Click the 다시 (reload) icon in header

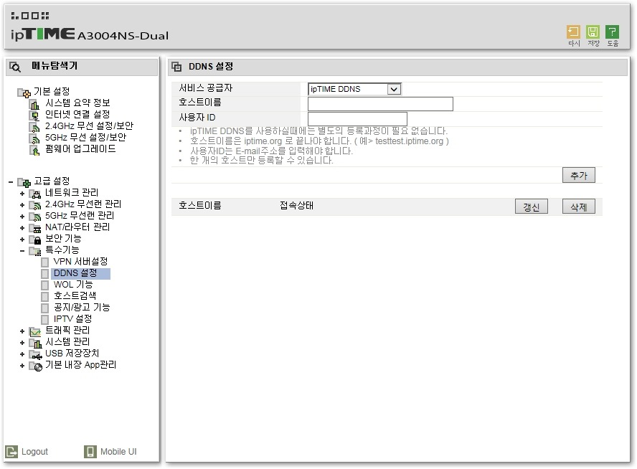573,32
